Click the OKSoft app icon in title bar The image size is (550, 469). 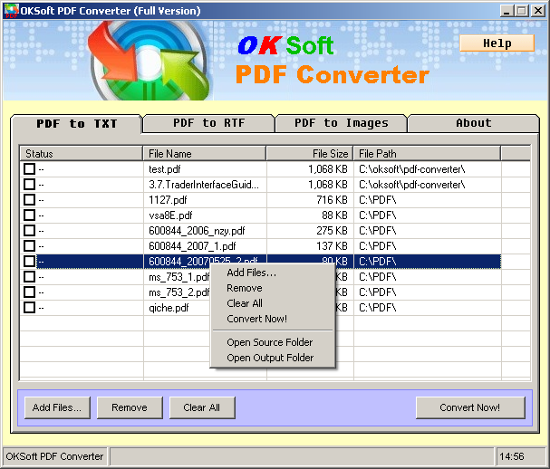pyautogui.click(x=10, y=10)
